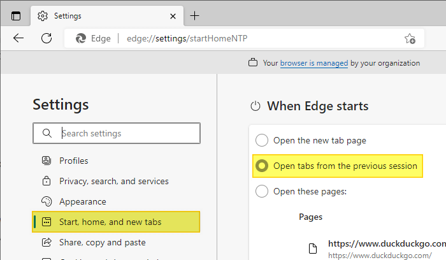Select Start, home, and new tabs section

pyautogui.click(x=116, y=222)
